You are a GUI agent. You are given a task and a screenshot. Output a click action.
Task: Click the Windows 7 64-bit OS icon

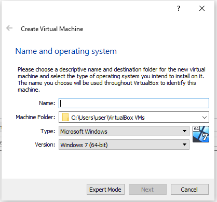[x=201, y=134]
